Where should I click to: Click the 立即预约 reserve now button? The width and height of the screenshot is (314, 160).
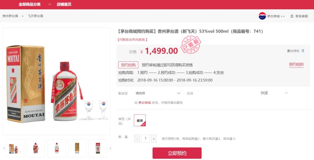click(177, 153)
